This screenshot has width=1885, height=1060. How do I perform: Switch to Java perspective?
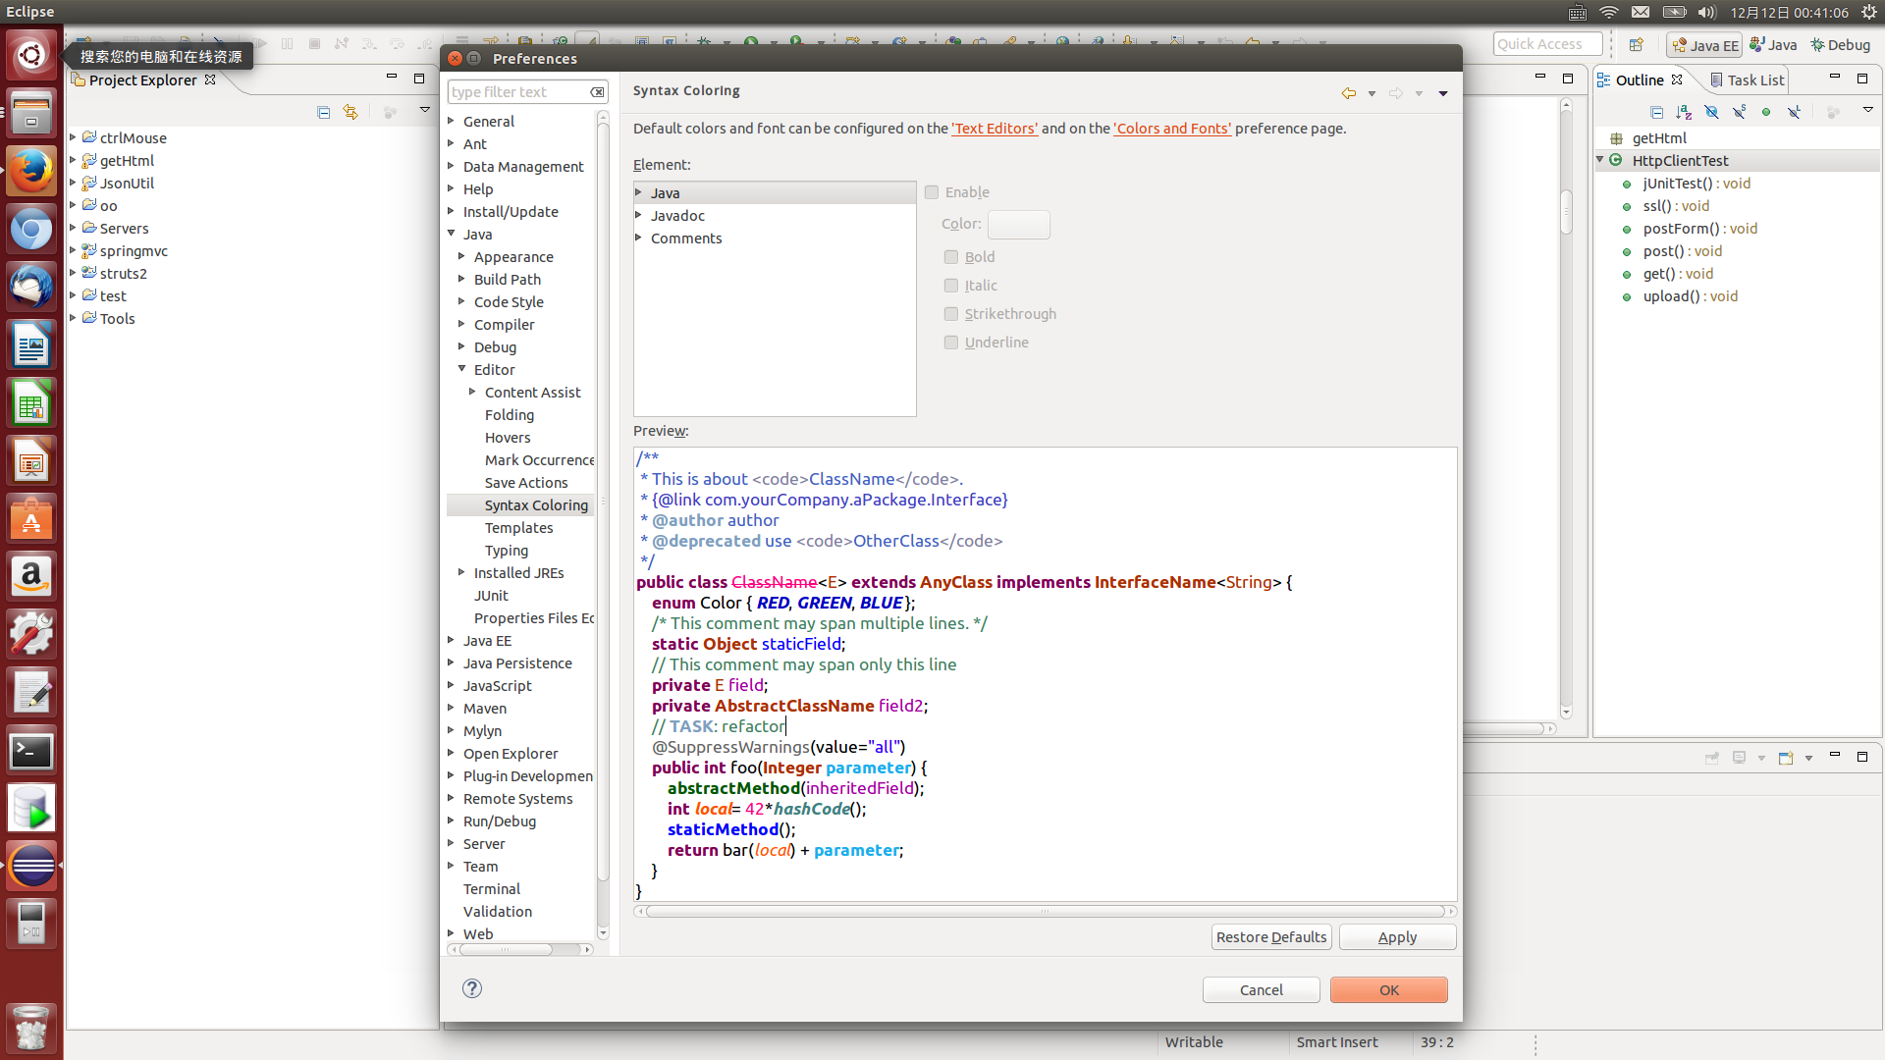click(x=1773, y=45)
